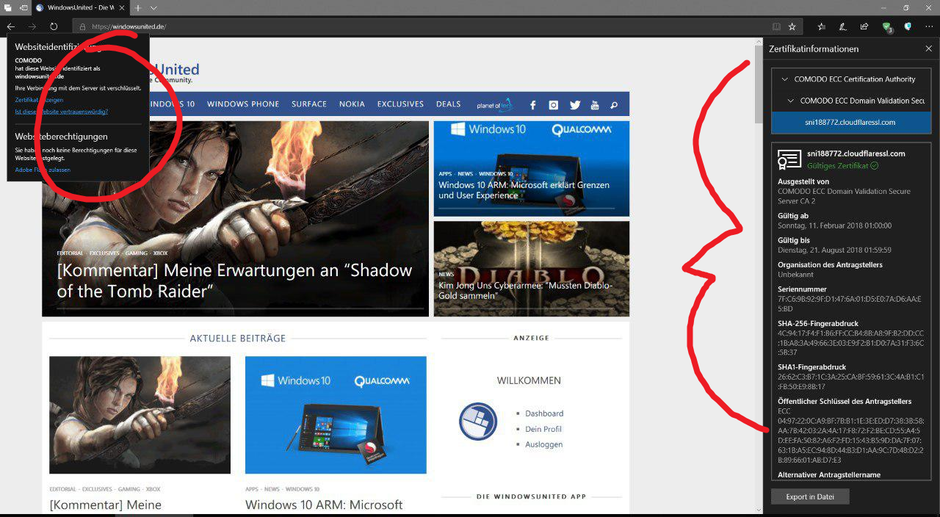Viewport: 940px width, 517px height.
Task: Click the 'SHA1-Fingerabdruck' label
Action: [811, 367]
